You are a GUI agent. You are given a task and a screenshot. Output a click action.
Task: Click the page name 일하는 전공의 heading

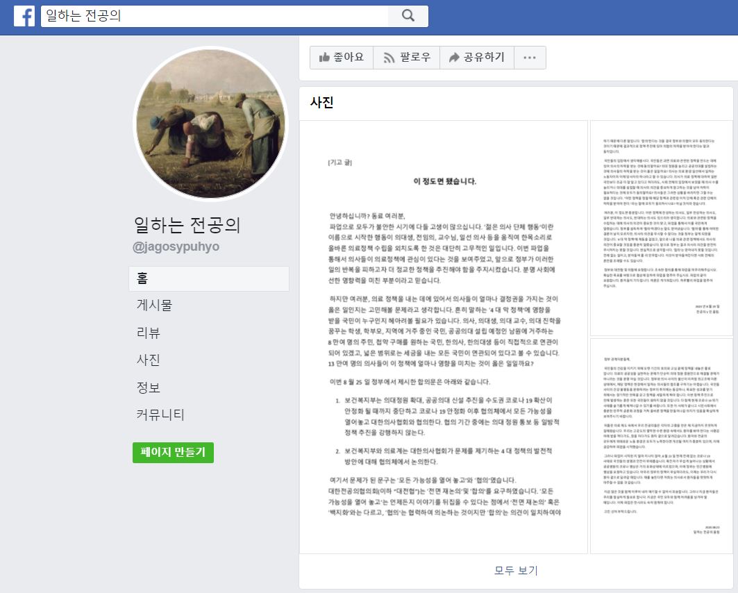pyautogui.click(x=187, y=225)
